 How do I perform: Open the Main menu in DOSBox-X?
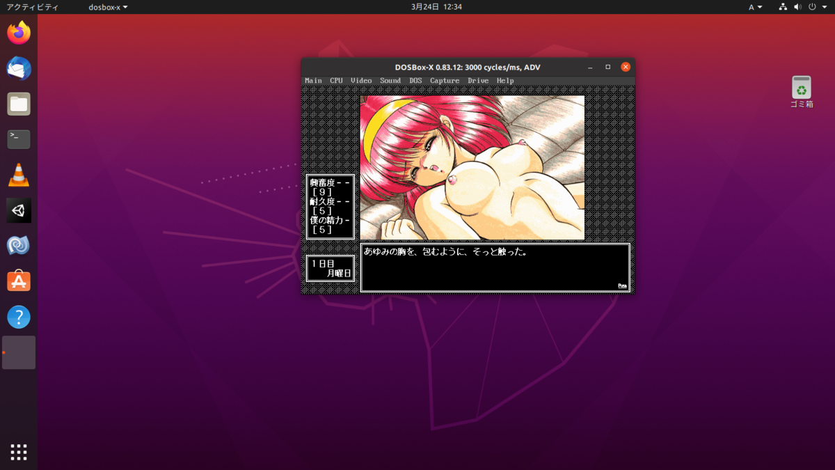coord(313,81)
